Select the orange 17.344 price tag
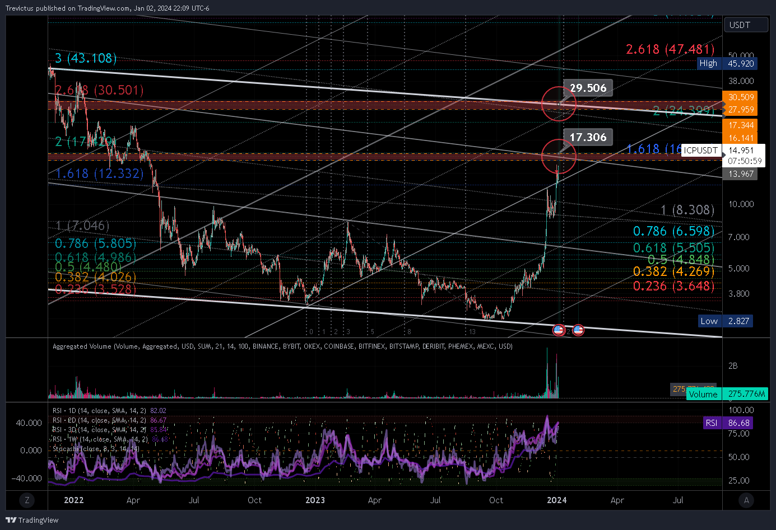Screen dimensions: 776x530 (x=741, y=125)
